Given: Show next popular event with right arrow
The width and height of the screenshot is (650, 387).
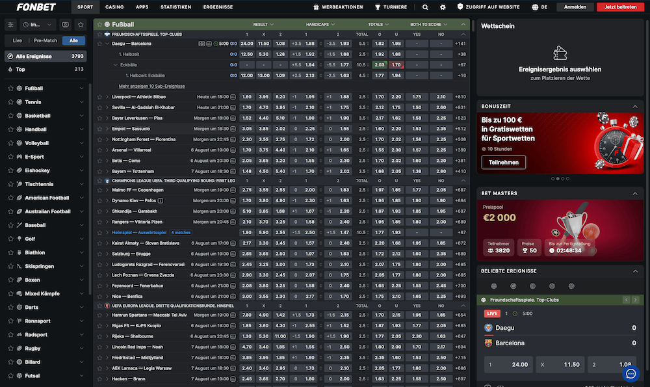Looking at the screenshot, I should (636, 300).
